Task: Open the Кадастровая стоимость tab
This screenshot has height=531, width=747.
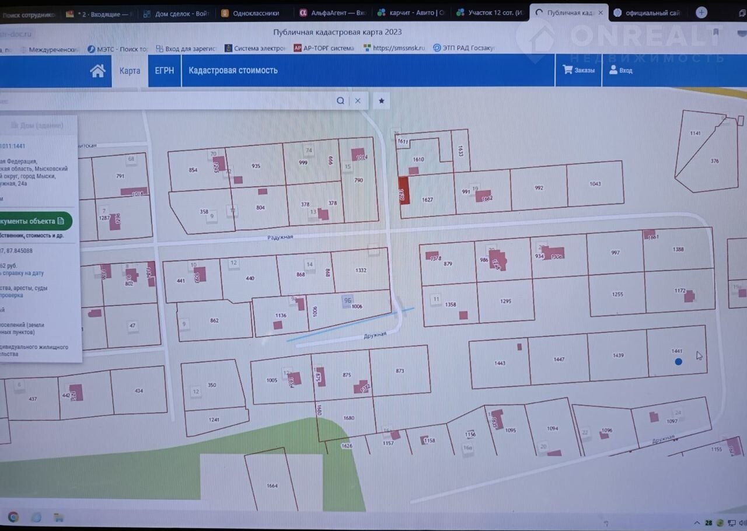Action: click(x=232, y=71)
